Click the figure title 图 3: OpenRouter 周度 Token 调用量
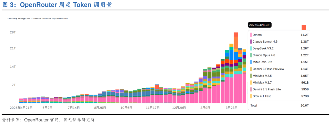The width and height of the screenshot is (331, 124). [x=57, y=5]
